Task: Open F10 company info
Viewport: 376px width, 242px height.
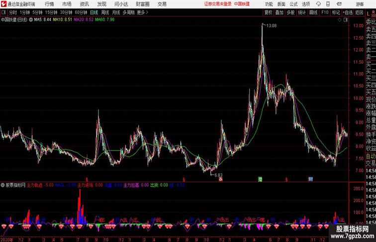Action: pos(325,12)
